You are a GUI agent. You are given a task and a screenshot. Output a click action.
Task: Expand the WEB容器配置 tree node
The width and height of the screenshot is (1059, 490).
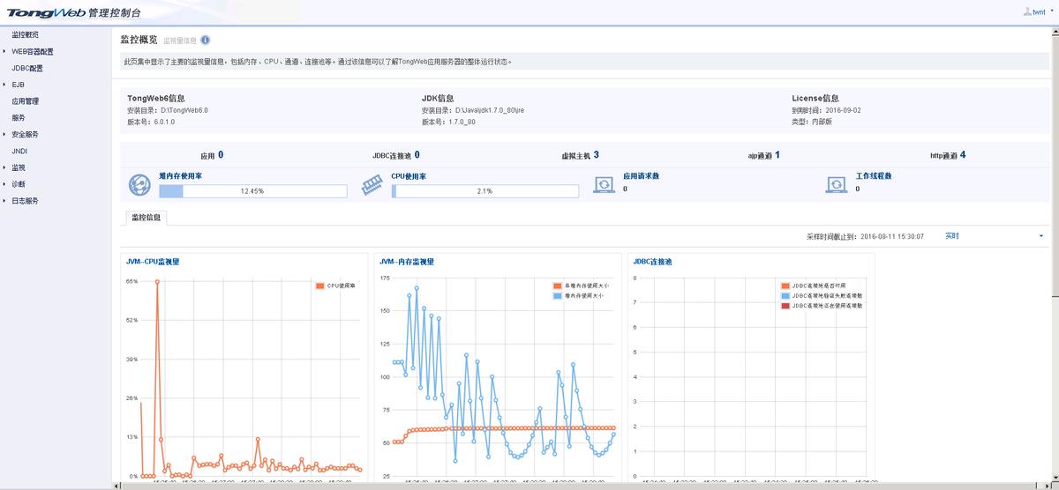point(4,52)
